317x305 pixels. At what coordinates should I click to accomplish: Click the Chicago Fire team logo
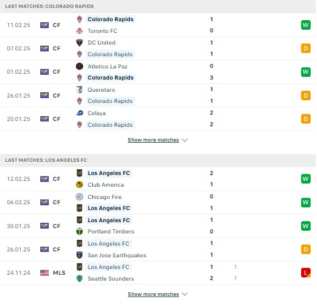click(x=80, y=197)
